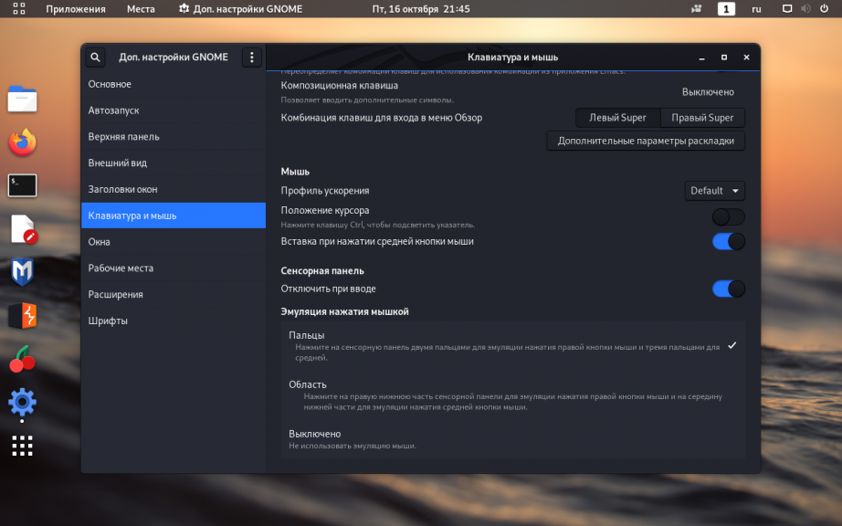
Task: Open Доп. настройки GNOME app menu in top bar
Action: (240, 8)
